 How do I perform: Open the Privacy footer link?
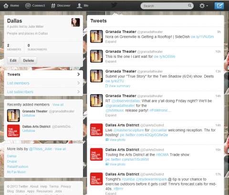(x=66, y=186)
